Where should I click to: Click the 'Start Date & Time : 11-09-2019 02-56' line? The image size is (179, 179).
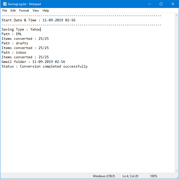click(38, 20)
